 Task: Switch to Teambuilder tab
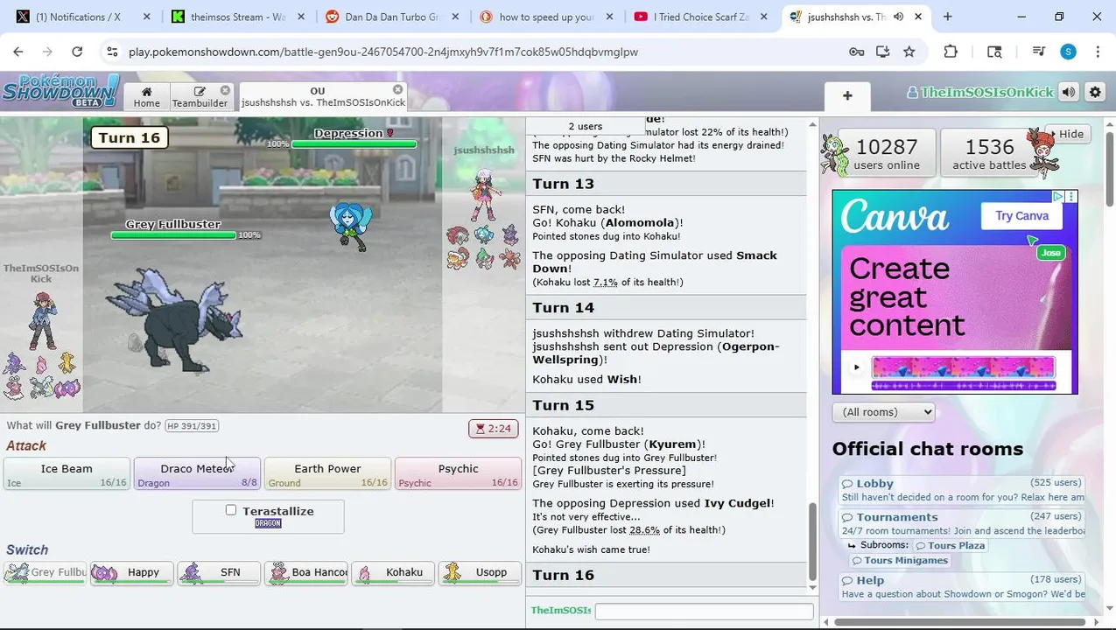[200, 97]
